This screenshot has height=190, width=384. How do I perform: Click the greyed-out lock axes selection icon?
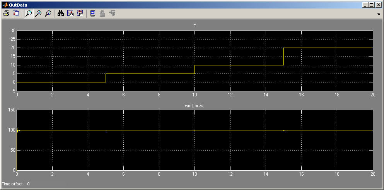click(102, 14)
